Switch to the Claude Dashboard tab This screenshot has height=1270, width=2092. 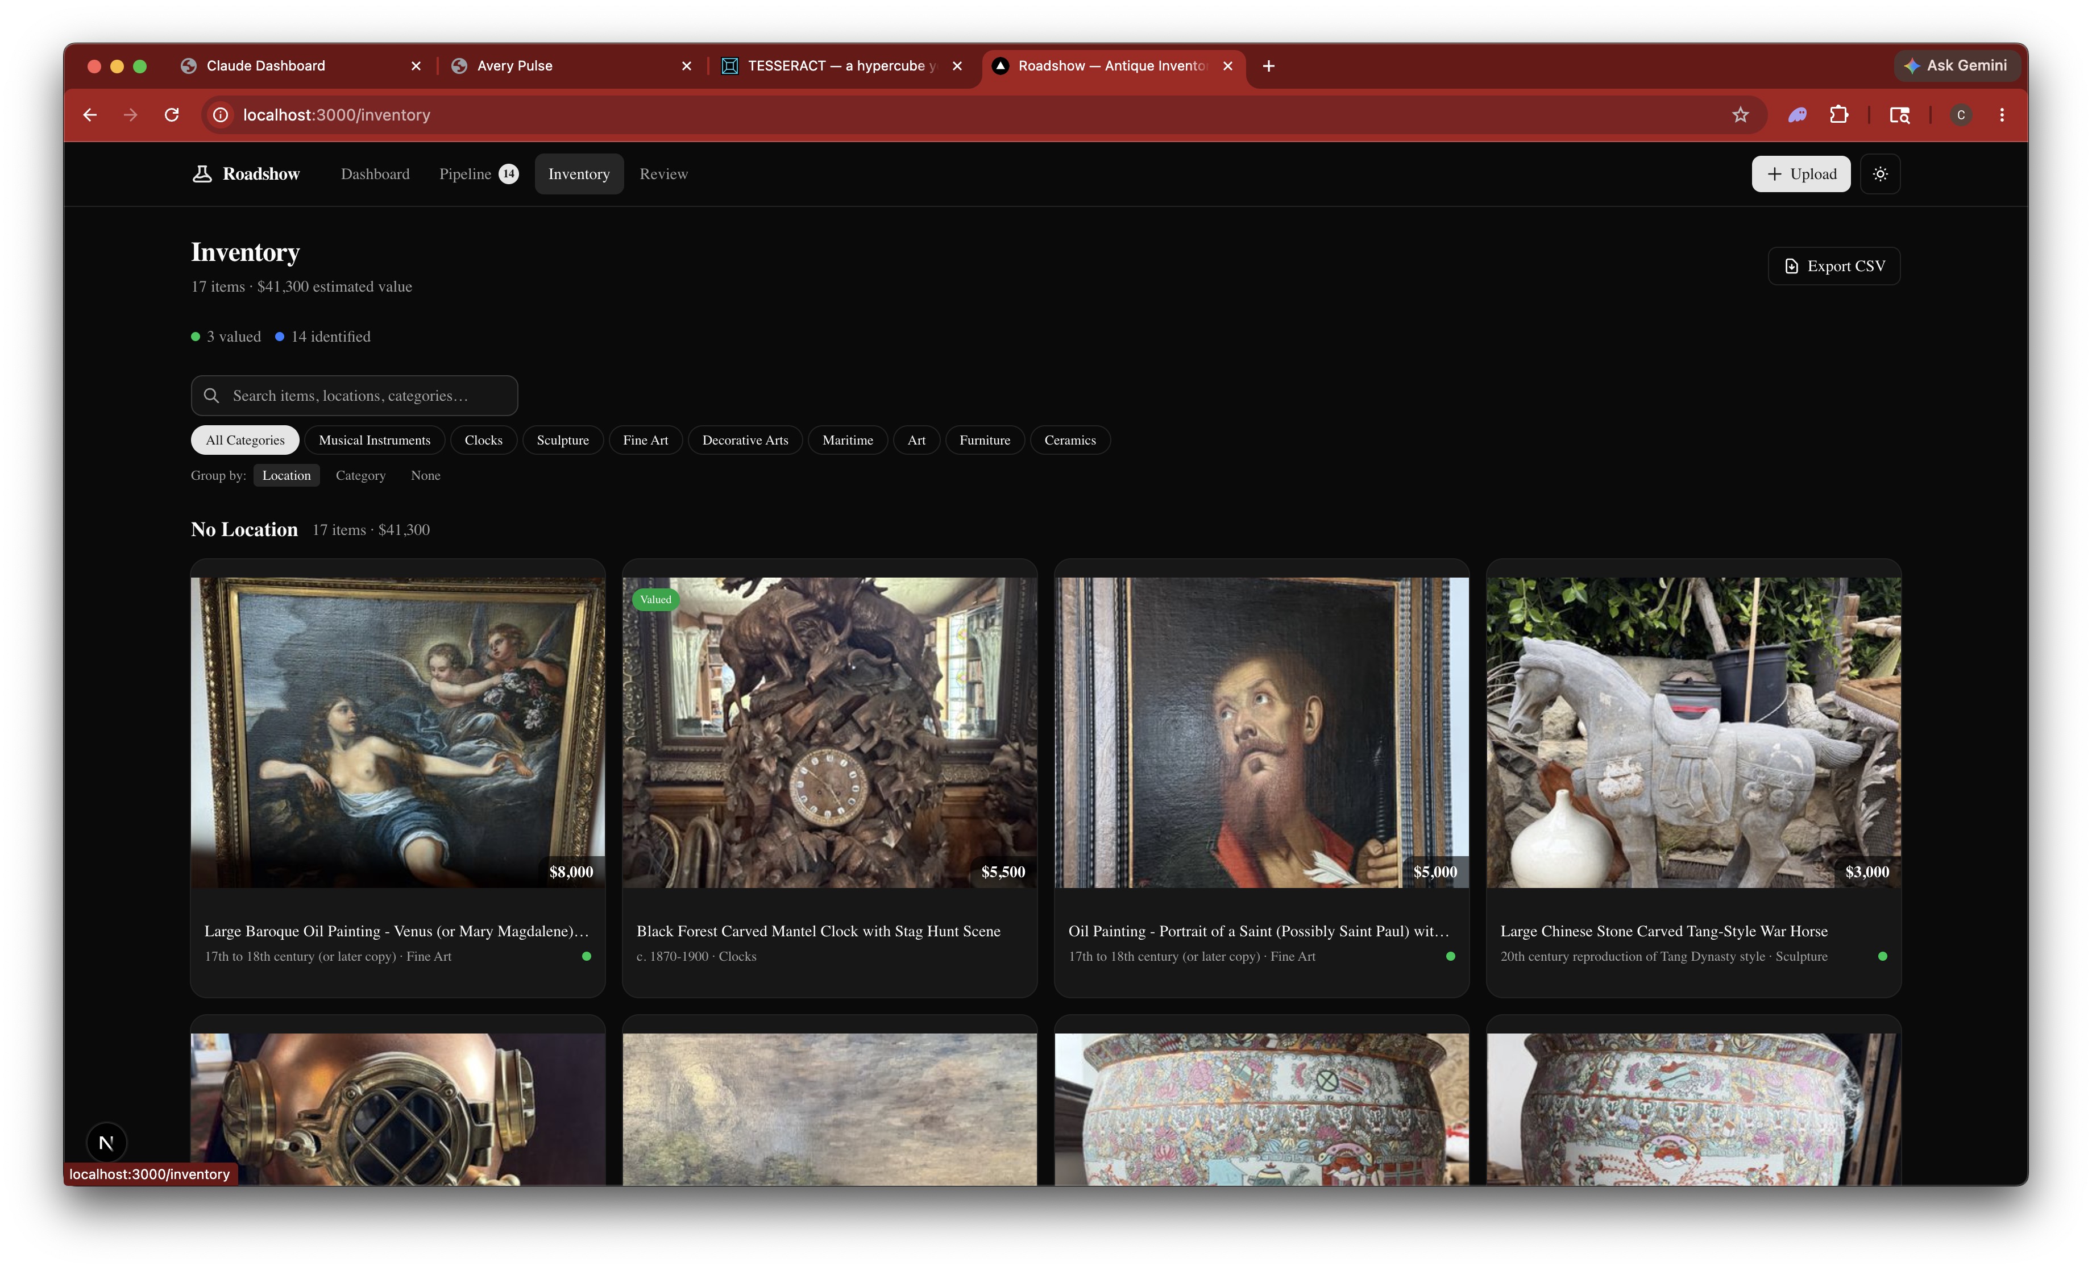pos(301,66)
